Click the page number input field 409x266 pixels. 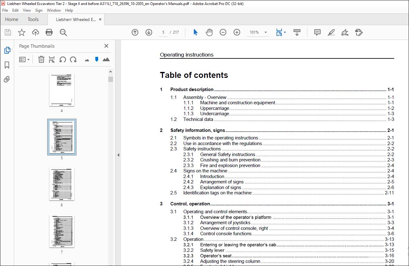pos(163,32)
